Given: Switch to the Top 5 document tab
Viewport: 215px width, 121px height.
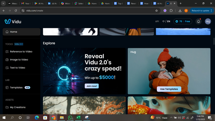Looking at the screenshot, I should 119,3.
